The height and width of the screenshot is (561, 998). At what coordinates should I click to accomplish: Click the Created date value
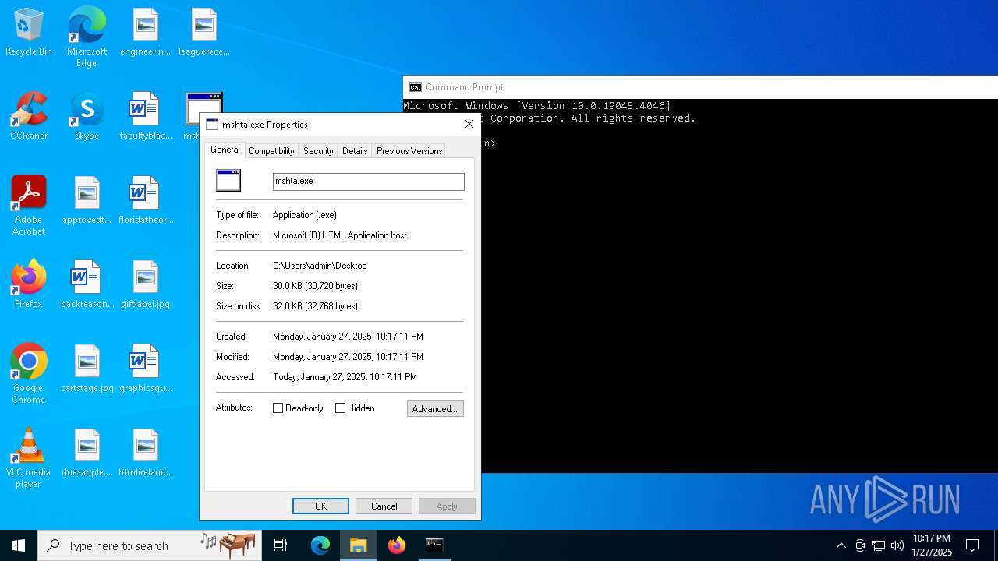coord(348,337)
